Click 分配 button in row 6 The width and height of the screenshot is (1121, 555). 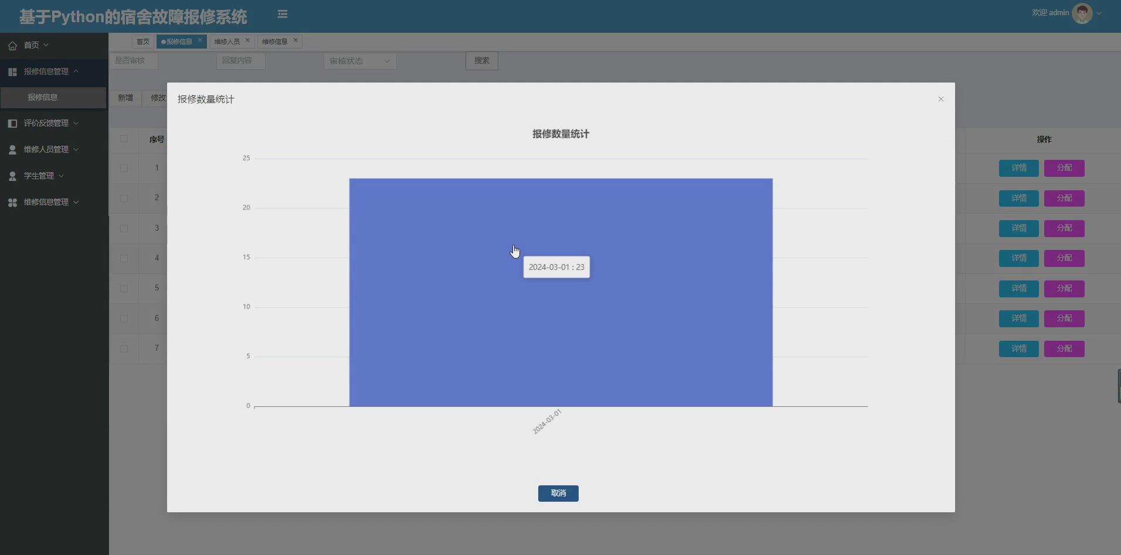(1064, 318)
